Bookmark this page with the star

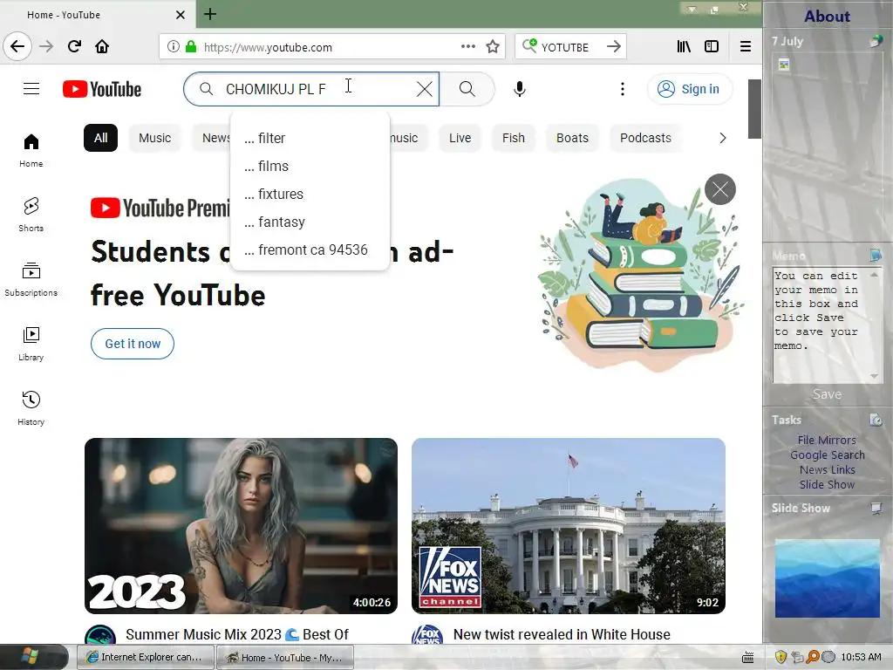[x=493, y=47]
